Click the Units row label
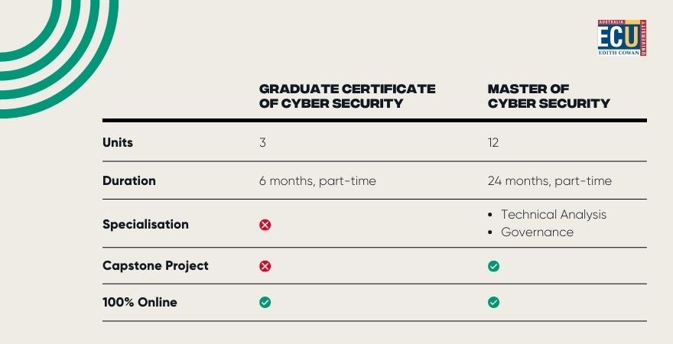This screenshot has height=344, width=673. pyautogui.click(x=118, y=142)
